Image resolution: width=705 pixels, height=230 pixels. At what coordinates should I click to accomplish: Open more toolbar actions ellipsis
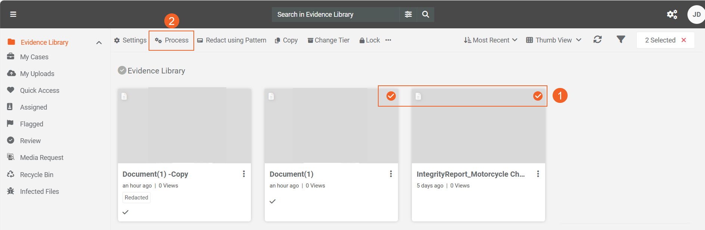[x=388, y=40]
